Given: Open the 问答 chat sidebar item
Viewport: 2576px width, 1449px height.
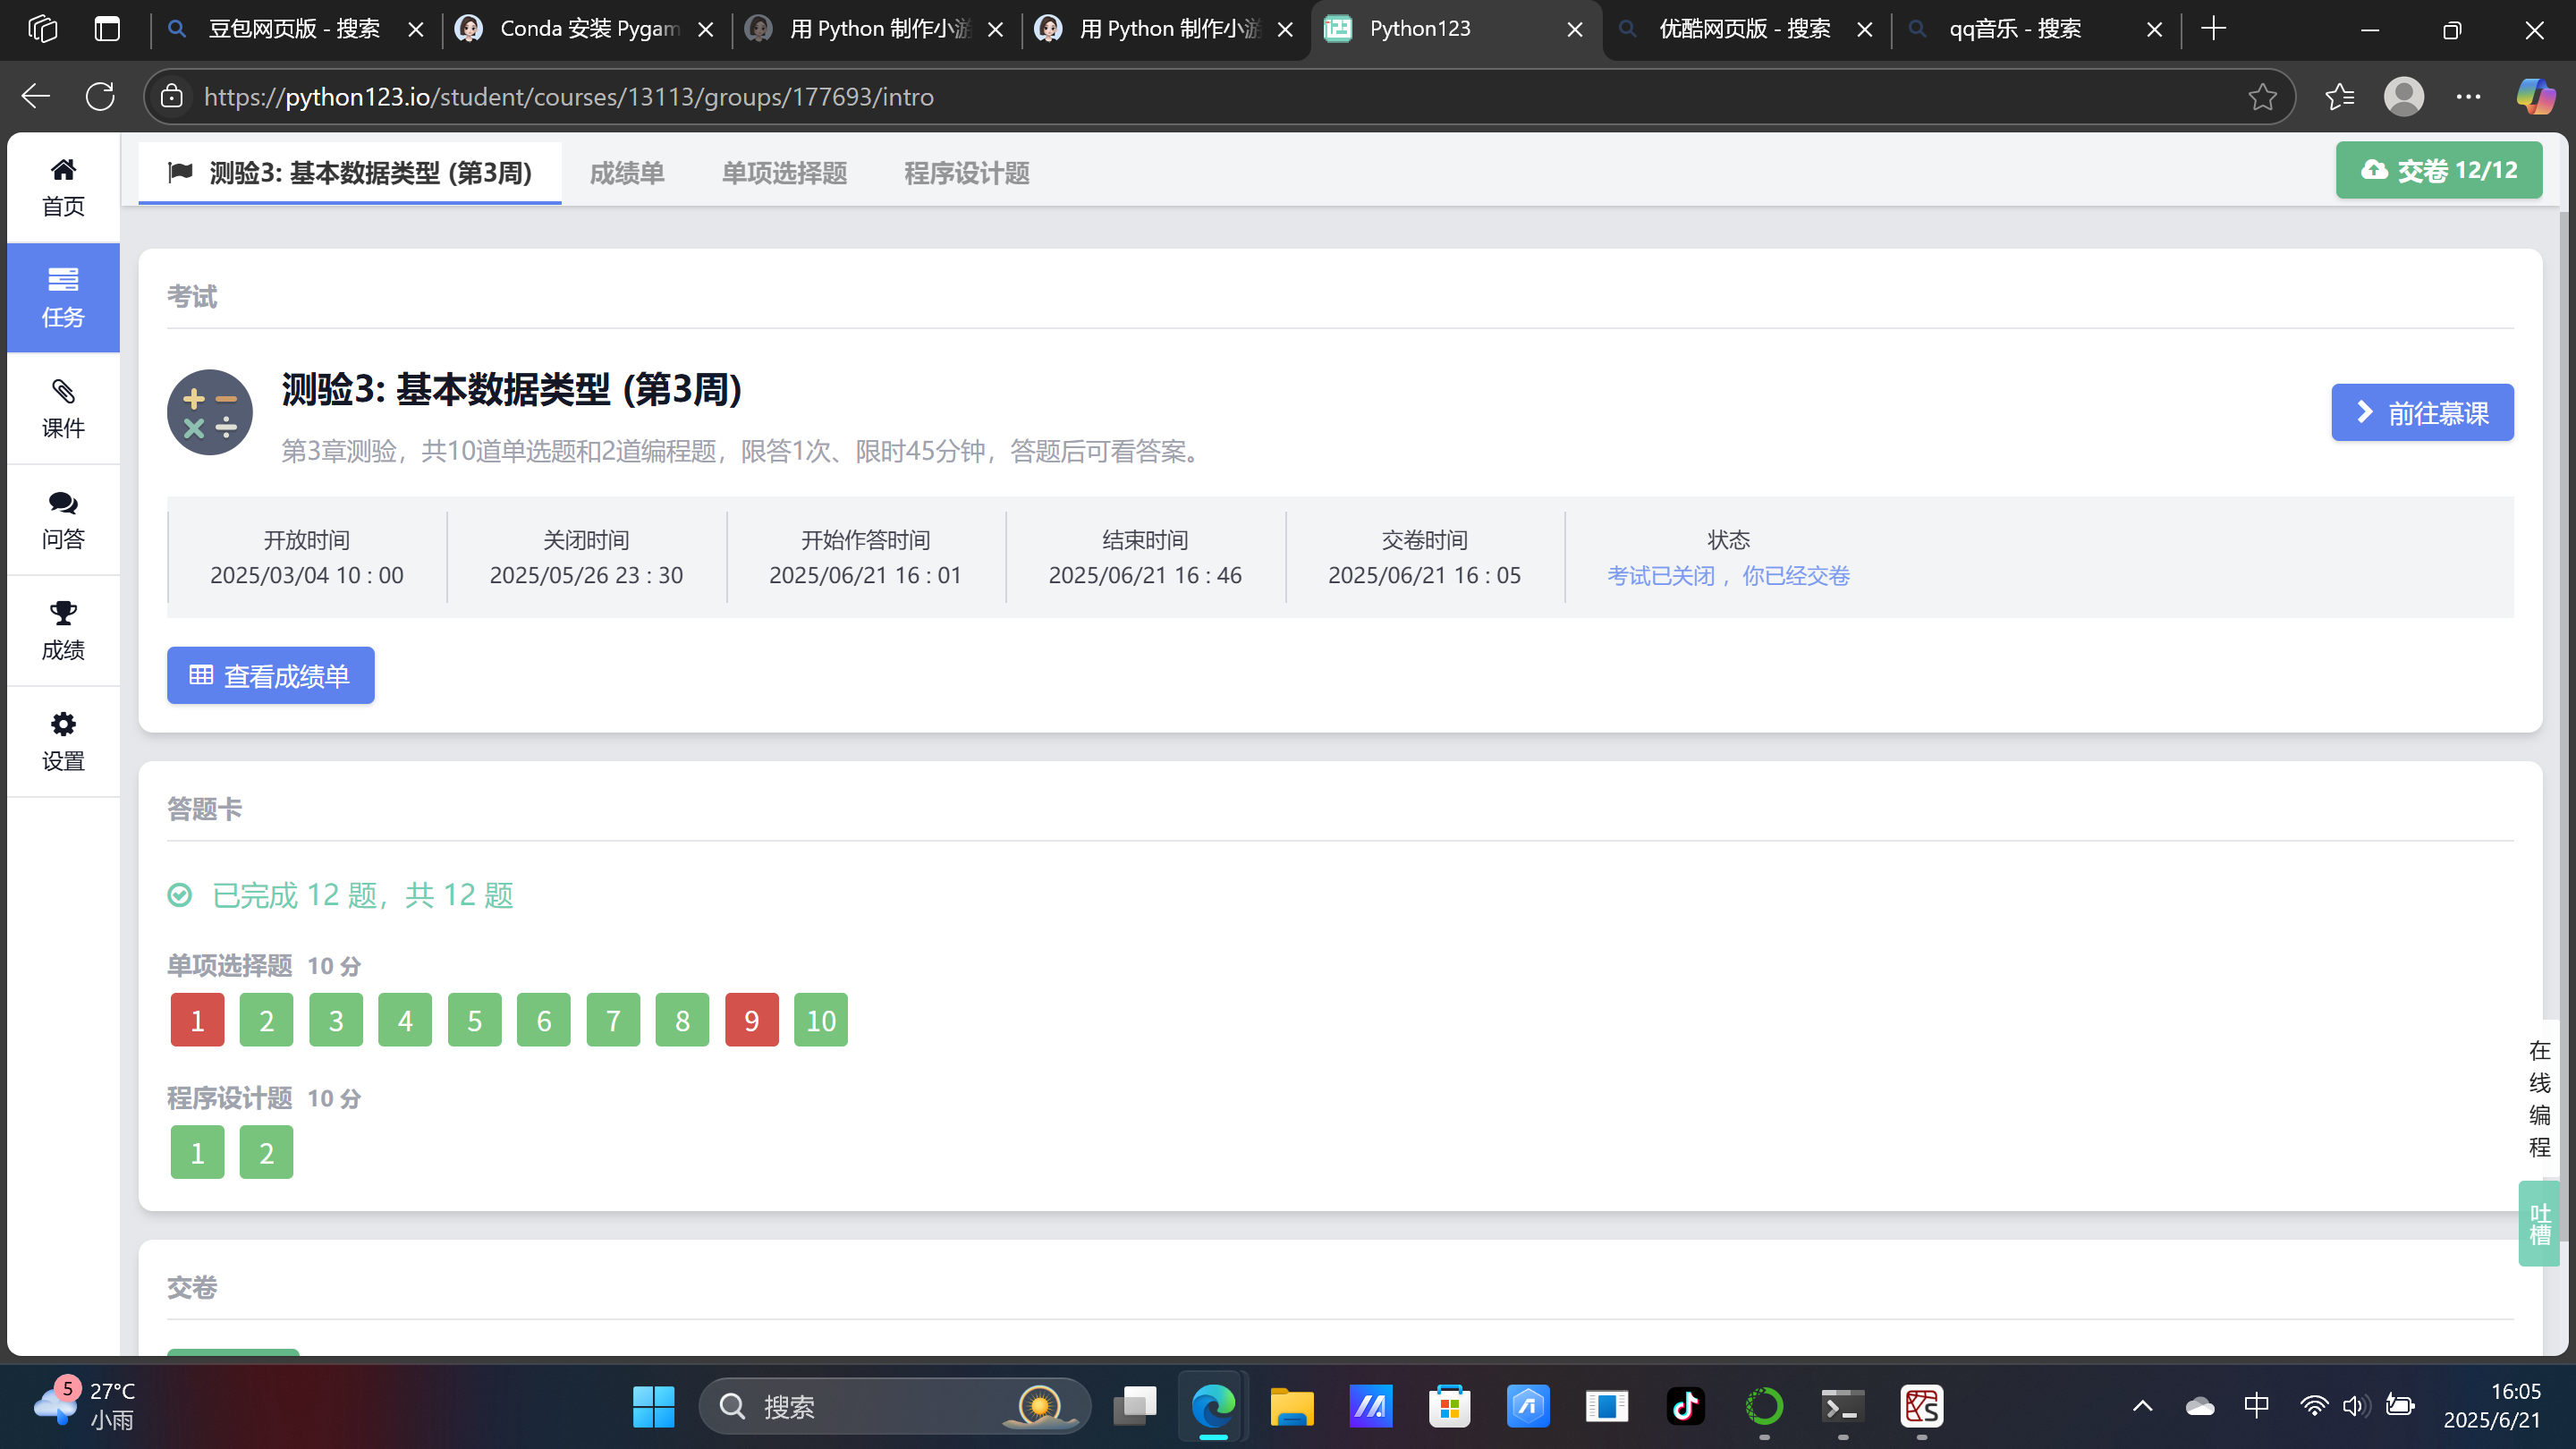Looking at the screenshot, I should tap(63, 519).
